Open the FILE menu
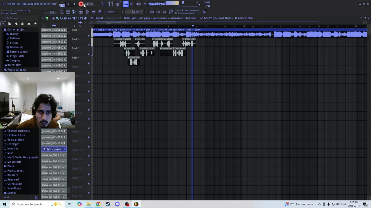 [x=4, y=4]
